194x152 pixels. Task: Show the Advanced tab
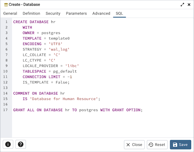(101, 13)
